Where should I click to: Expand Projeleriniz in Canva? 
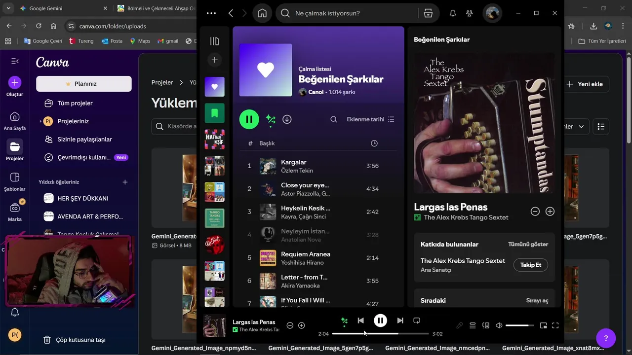tap(40, 121)
